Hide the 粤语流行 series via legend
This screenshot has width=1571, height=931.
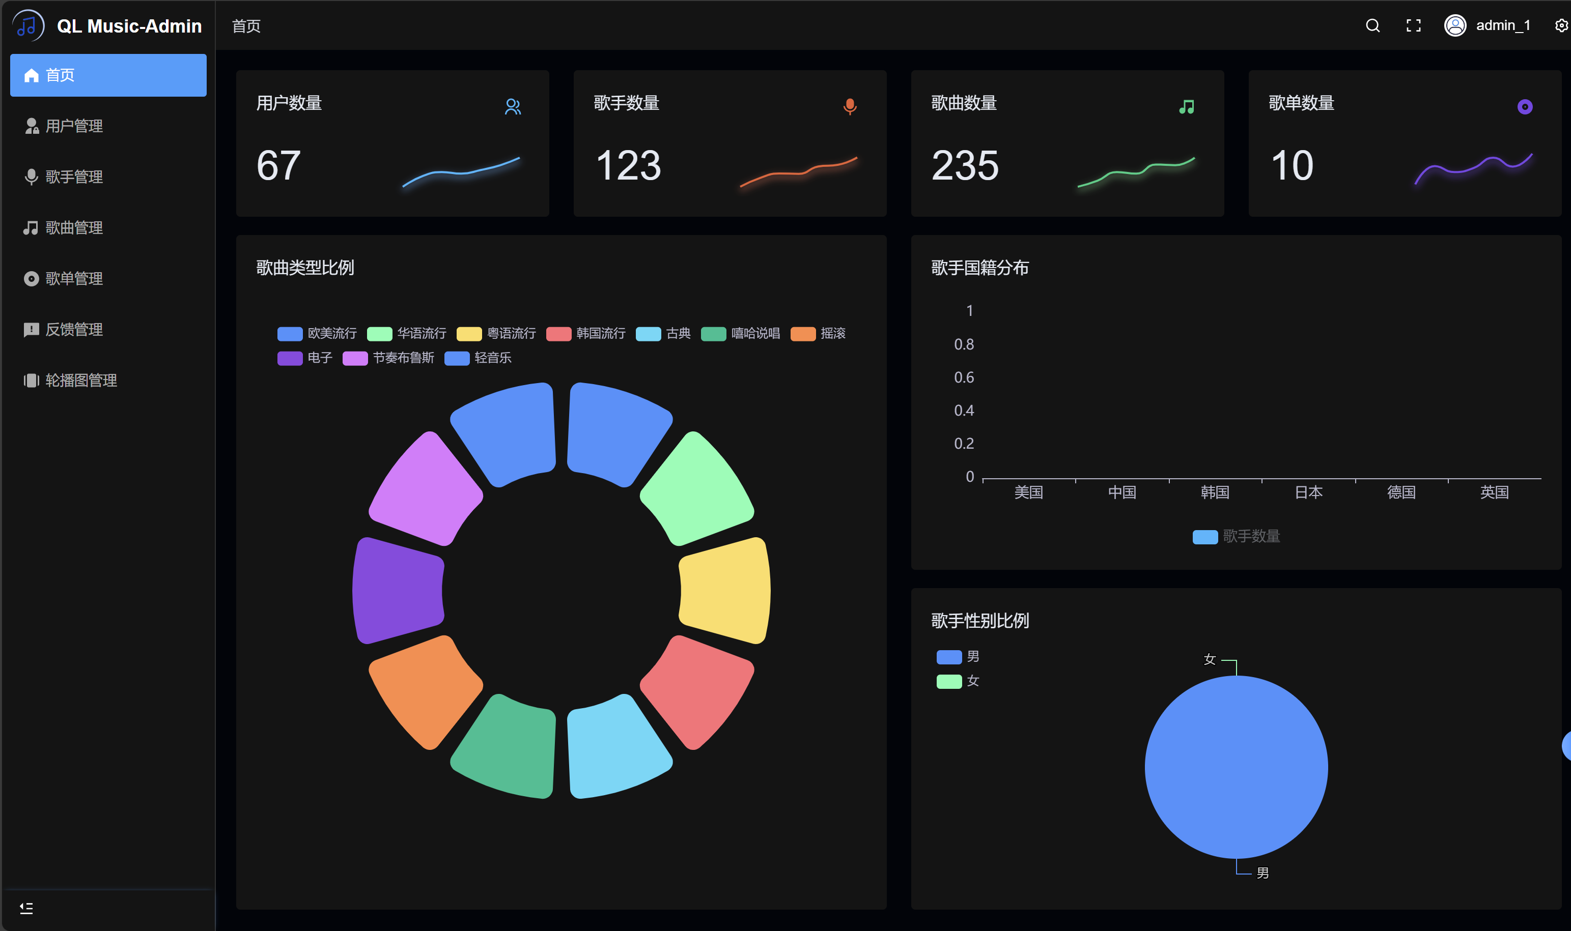[496, 333]
